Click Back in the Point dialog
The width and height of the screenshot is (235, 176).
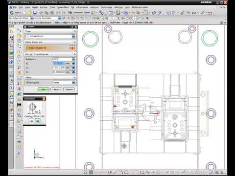[x=56, y=89]
